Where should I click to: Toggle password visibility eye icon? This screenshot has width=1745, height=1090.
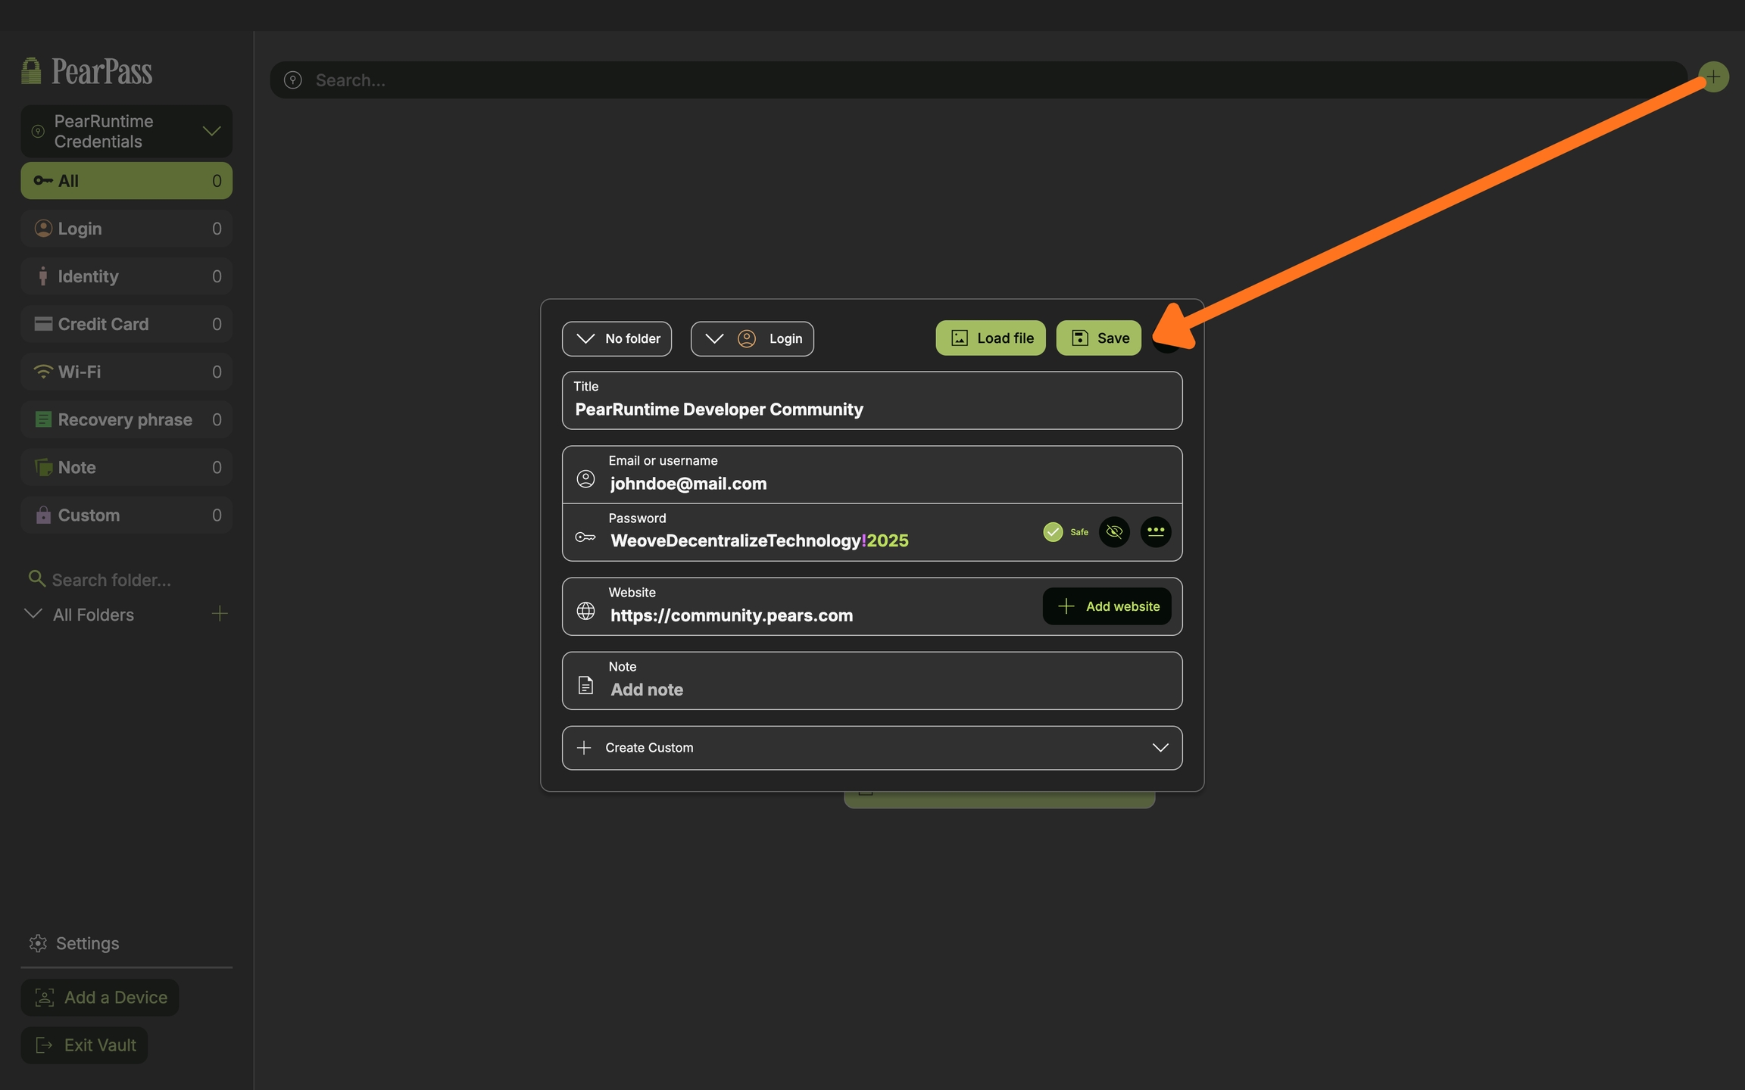point(1114,531)
